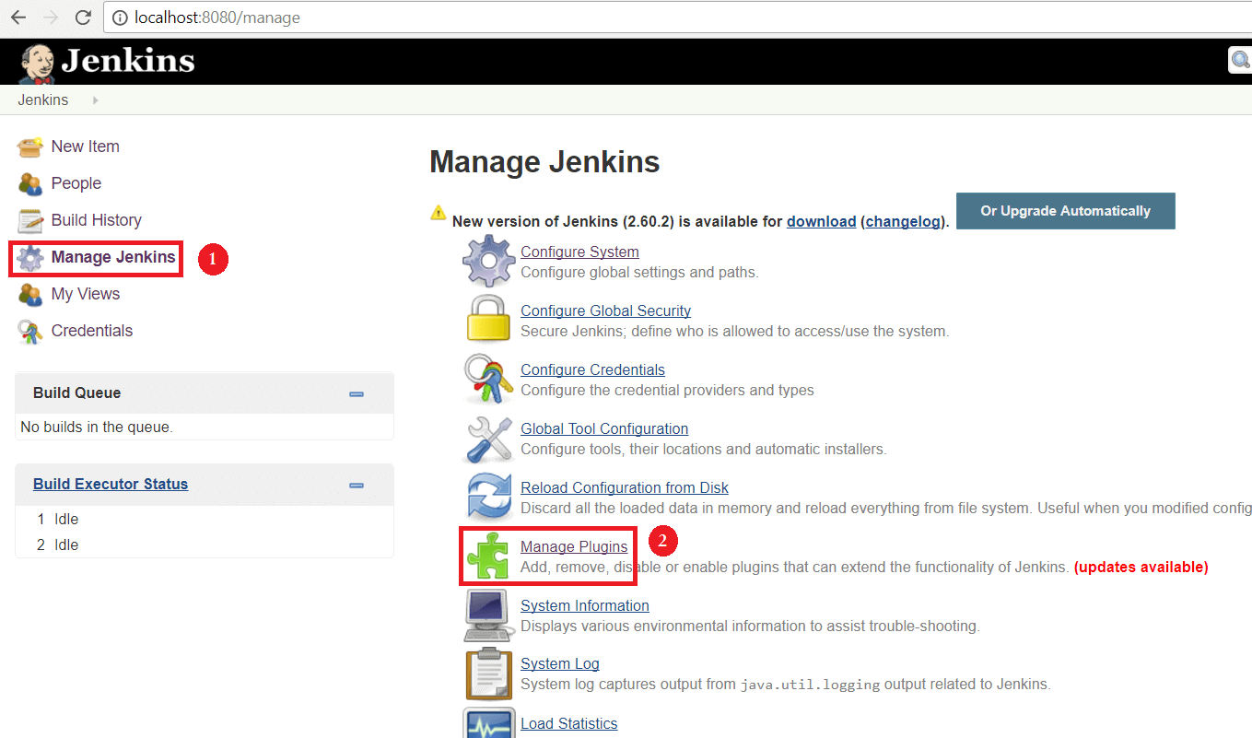Click the People icon in the sidebar
Viewport: 1252px width, 738px height.
coord(30,183)
